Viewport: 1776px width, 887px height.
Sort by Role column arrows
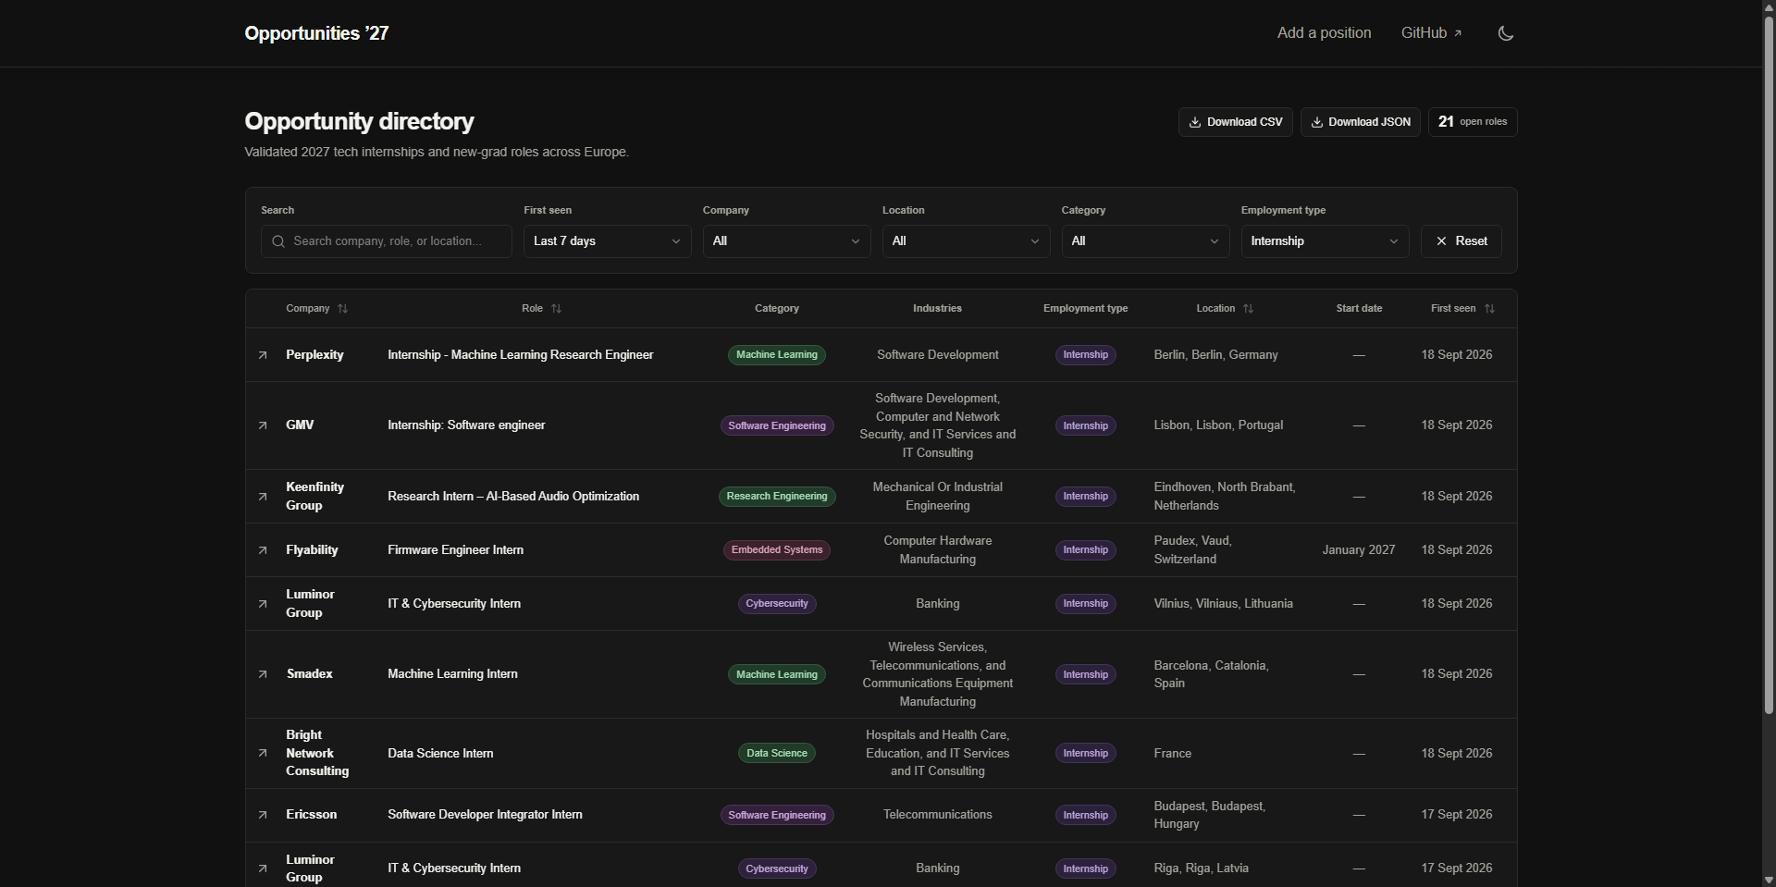coord(556,309)
